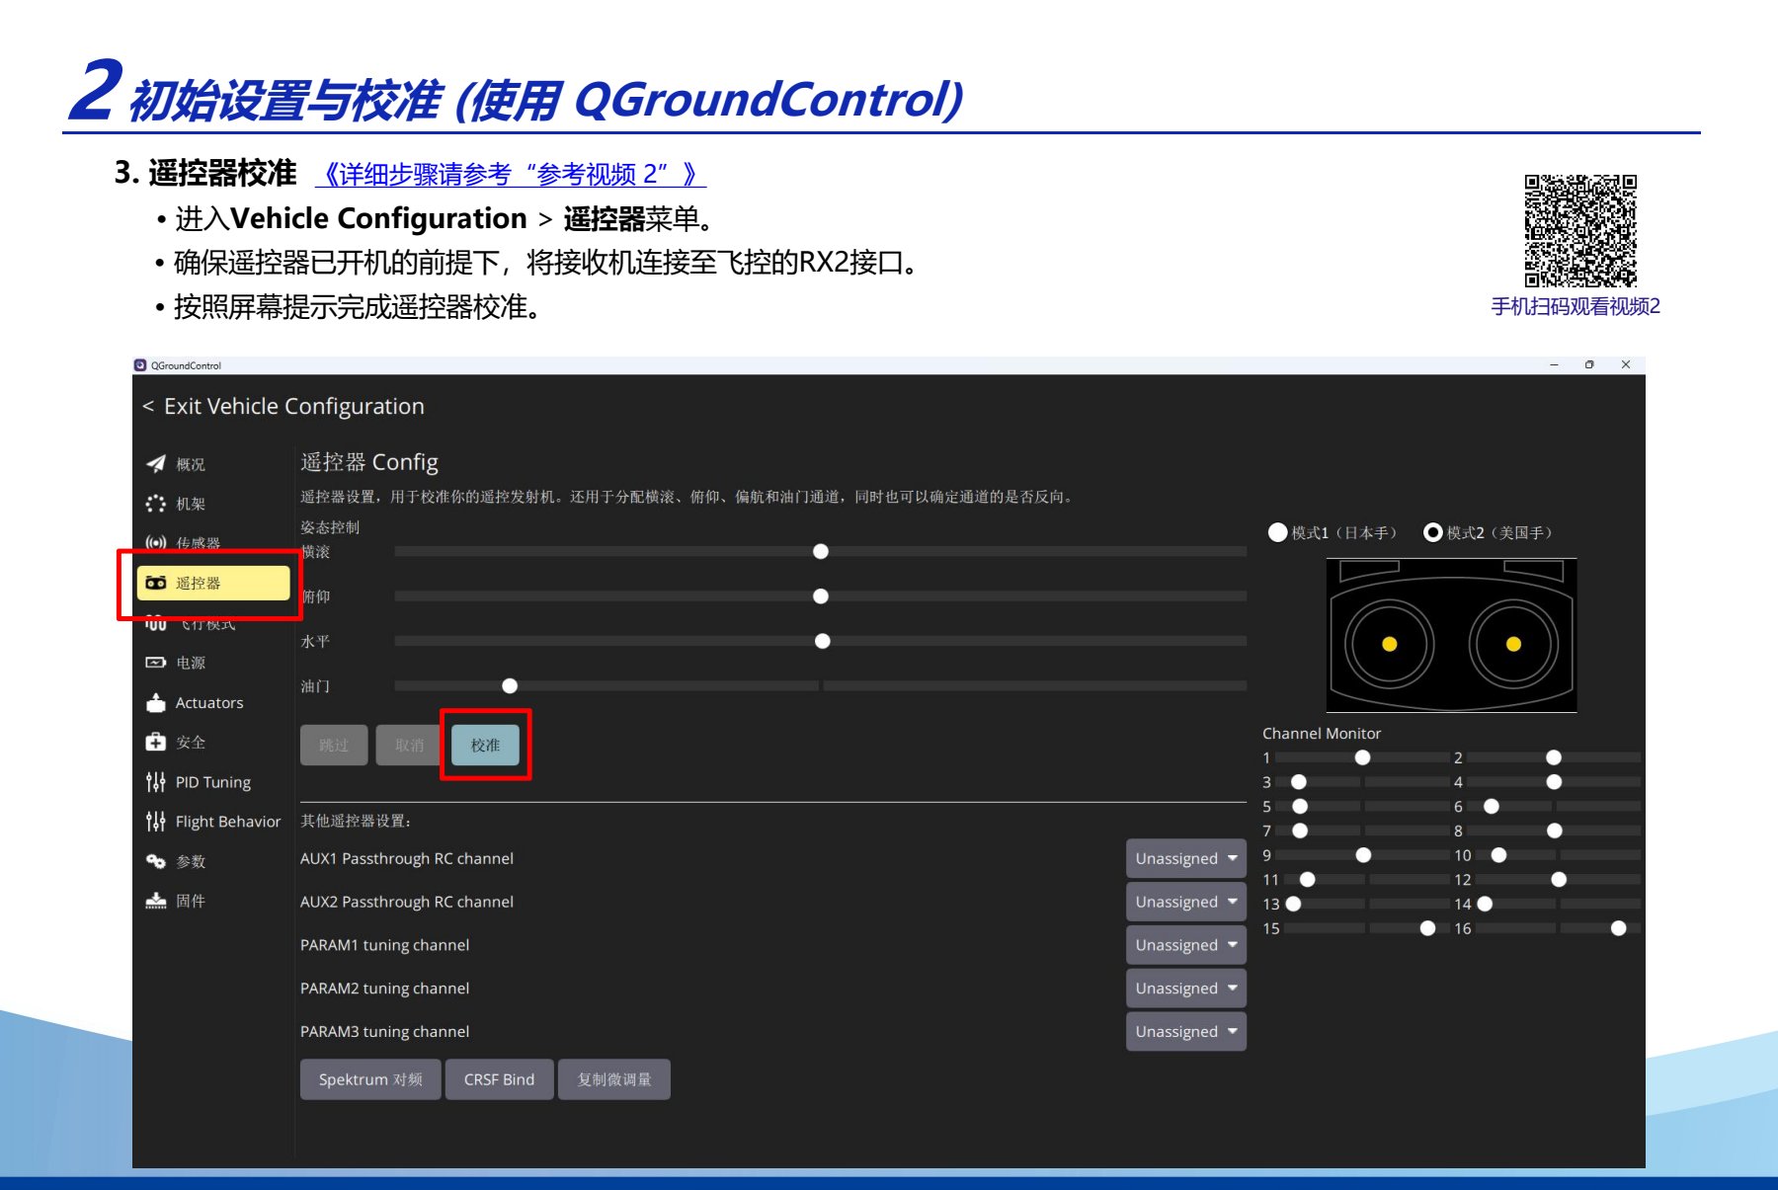Open the 参考视频 2 detailed steps link
1778x1190 pixels.
511,175
